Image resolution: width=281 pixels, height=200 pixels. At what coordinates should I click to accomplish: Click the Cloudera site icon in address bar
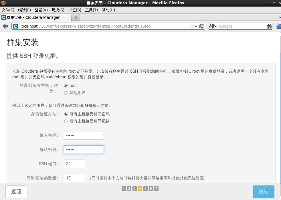coord(15,26)
